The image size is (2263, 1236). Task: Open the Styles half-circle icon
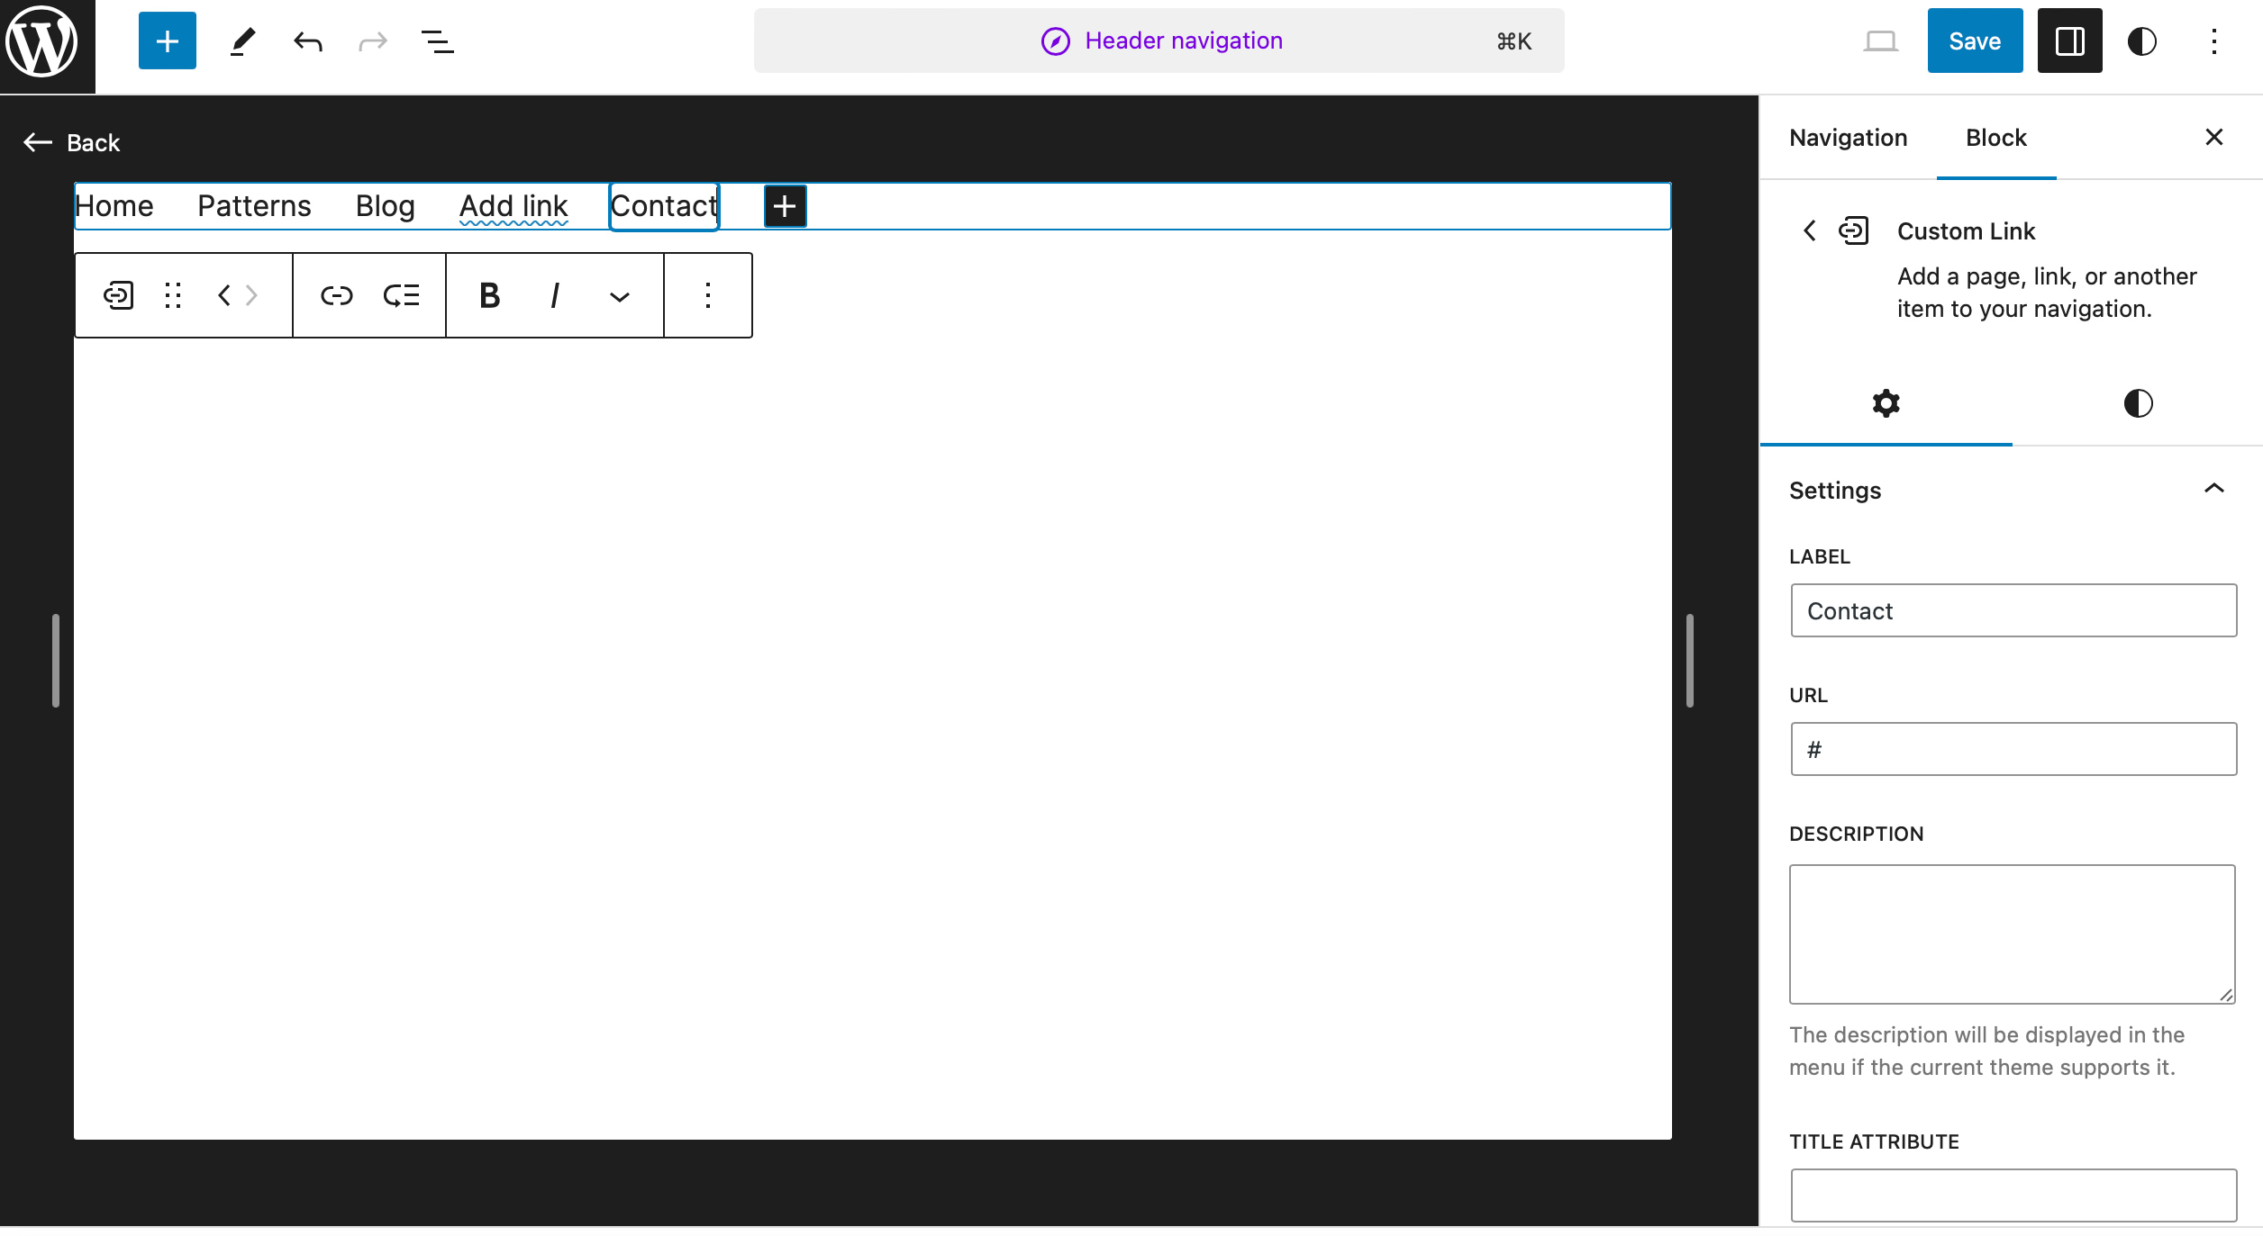2142,41
